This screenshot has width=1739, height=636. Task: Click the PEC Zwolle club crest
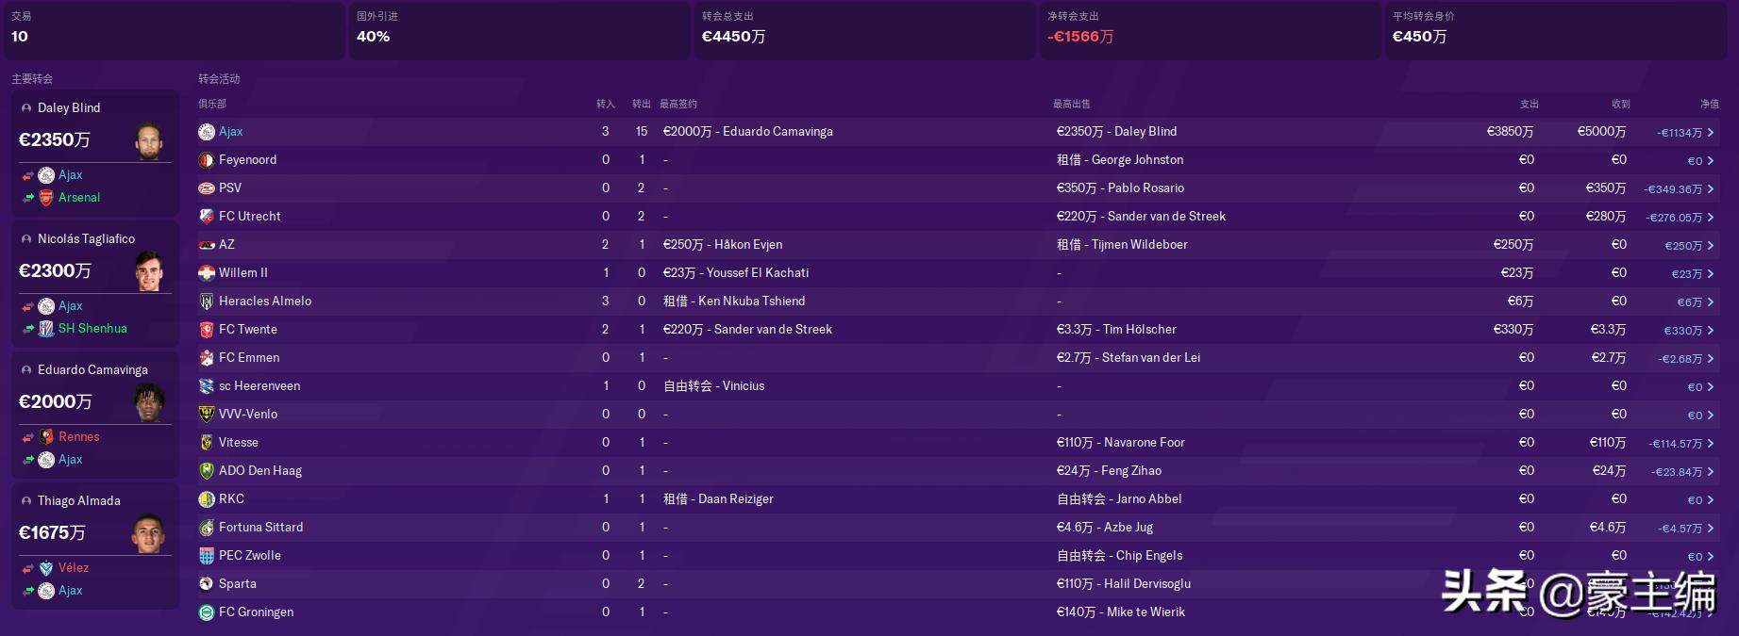pyautogui.click(x=207, y=556)
